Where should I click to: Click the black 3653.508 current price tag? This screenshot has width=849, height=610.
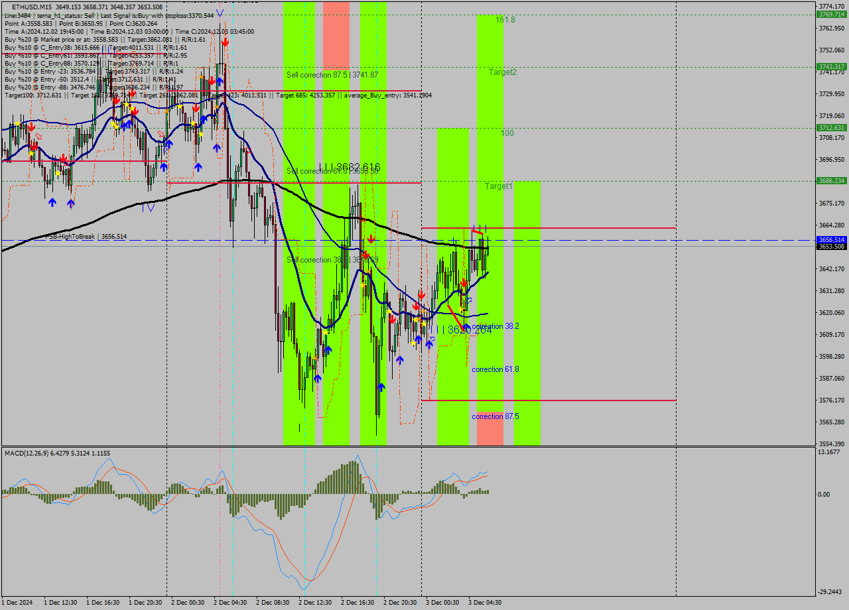pos(832,246)
